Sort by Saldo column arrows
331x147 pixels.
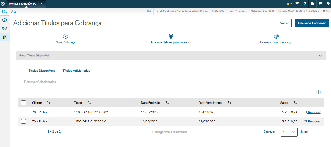point(295,103)
